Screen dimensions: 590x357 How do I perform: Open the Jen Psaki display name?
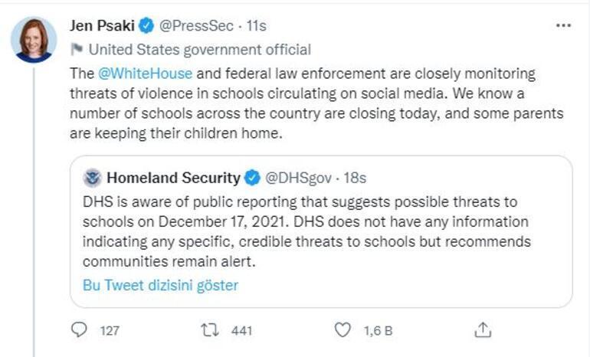click(102, 26)
